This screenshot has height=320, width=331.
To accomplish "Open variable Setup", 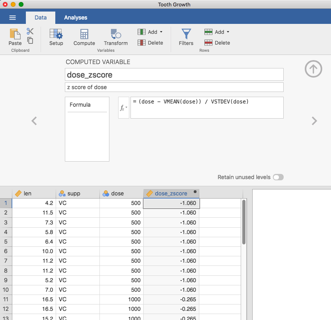I will tap(56, 37).
